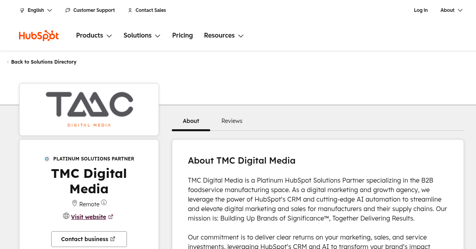Screen dimensions: 476x249
Task: Click the Customer Support chat icon
Action: pos(68,10)
